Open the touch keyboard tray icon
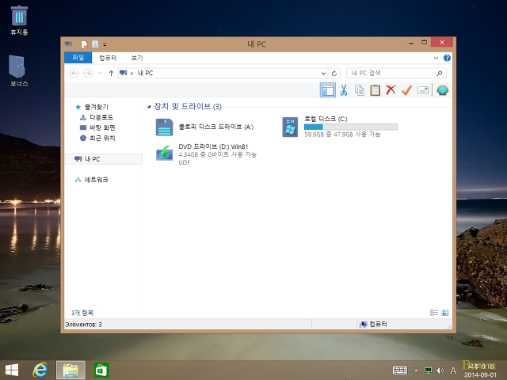This screenshot has height=380, width=507. 400,370
